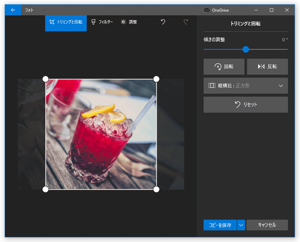Click the bottom-right crop handle
The height and width of the screenshot is (242, 300).
tap(156, 189)
